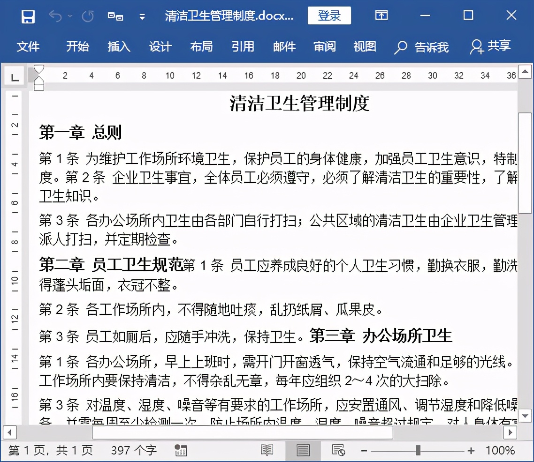Switch to Read Mode via the book icon
Screen dimensions: 534x462
click(x=267, y=449)
